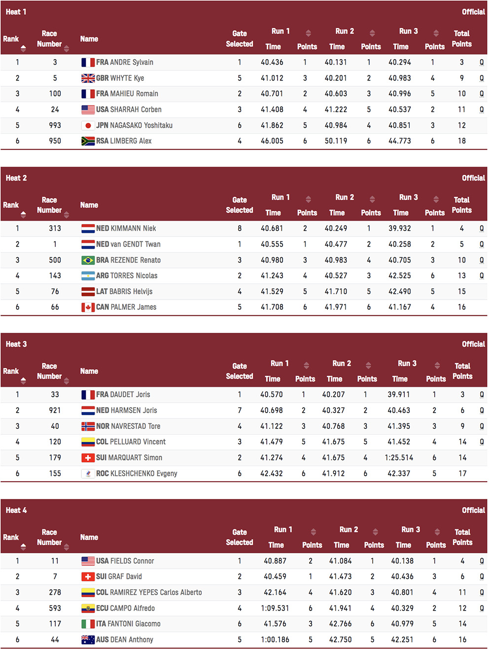Sort Heat 1 by Race Number arrow
This screenshot has width=493, height=649.
pyautogui.click(x=67, y=48)
